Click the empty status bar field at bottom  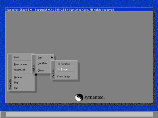pyautogui.click(x=80, y=114)
